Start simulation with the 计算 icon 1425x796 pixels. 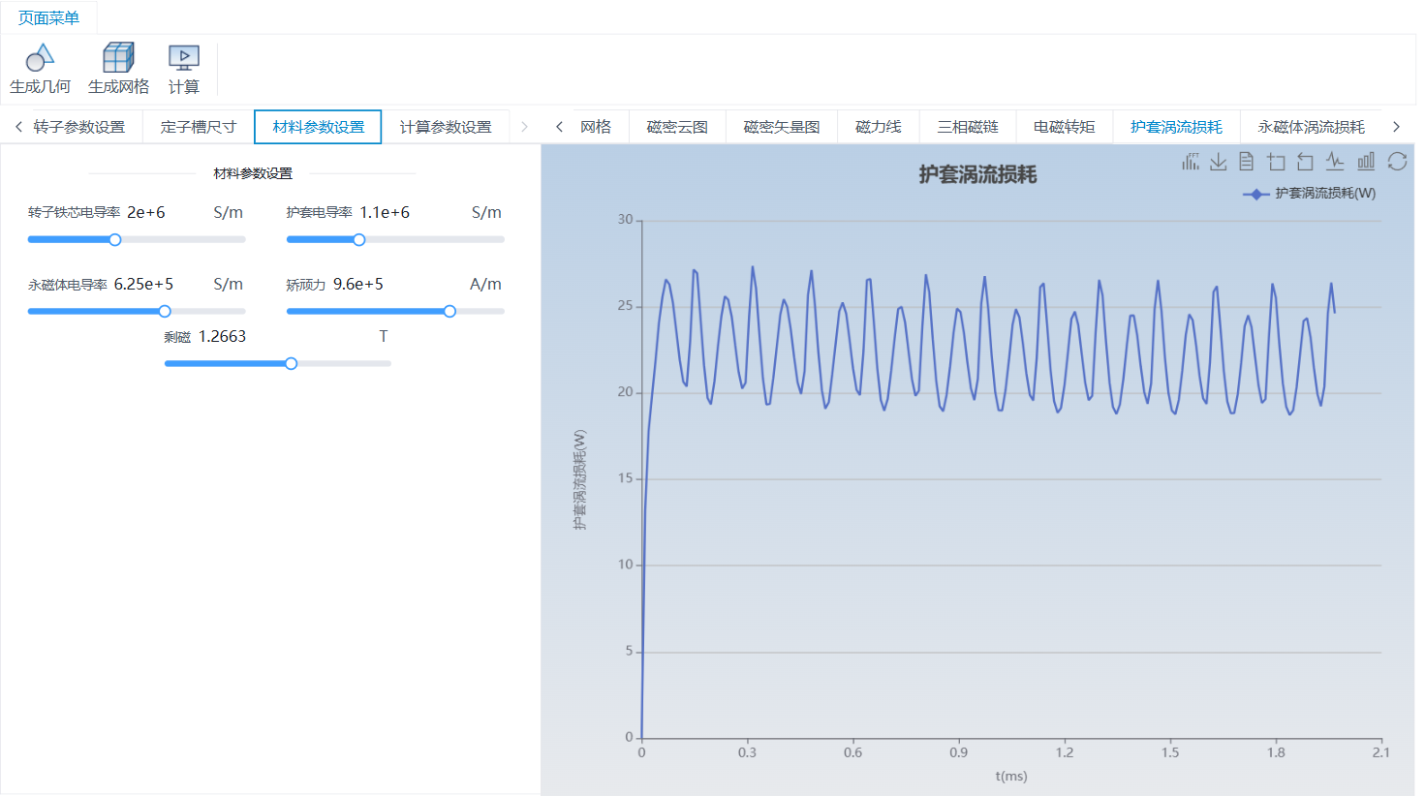(x=184, y=58)
